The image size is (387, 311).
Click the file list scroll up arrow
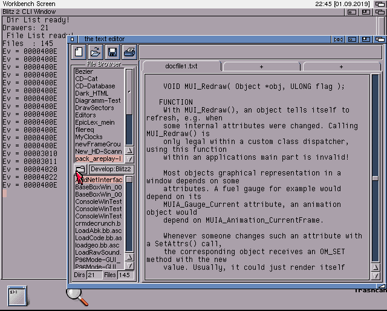[x=129, y=258]
